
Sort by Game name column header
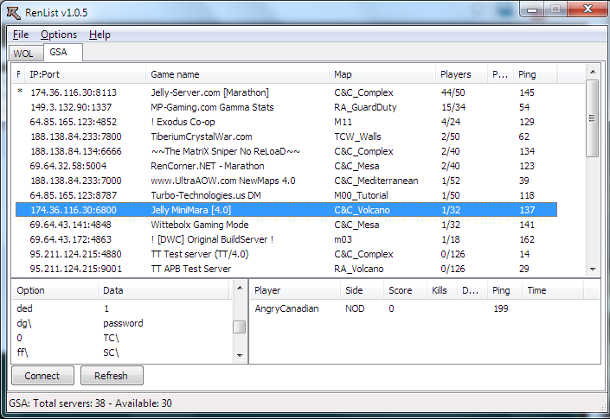click(175, 74)
